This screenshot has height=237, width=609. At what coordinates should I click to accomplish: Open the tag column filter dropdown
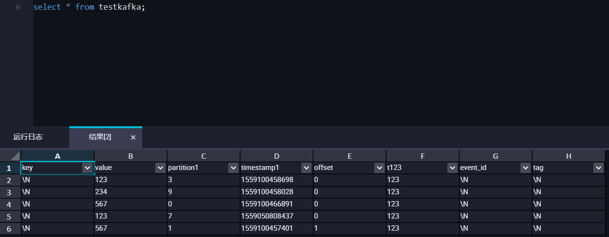(x=599, y=168)
